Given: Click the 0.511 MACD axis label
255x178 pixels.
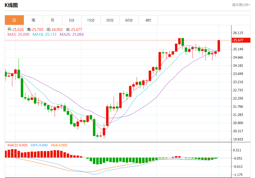Looking at the screenshot, I should coord(237,150).
